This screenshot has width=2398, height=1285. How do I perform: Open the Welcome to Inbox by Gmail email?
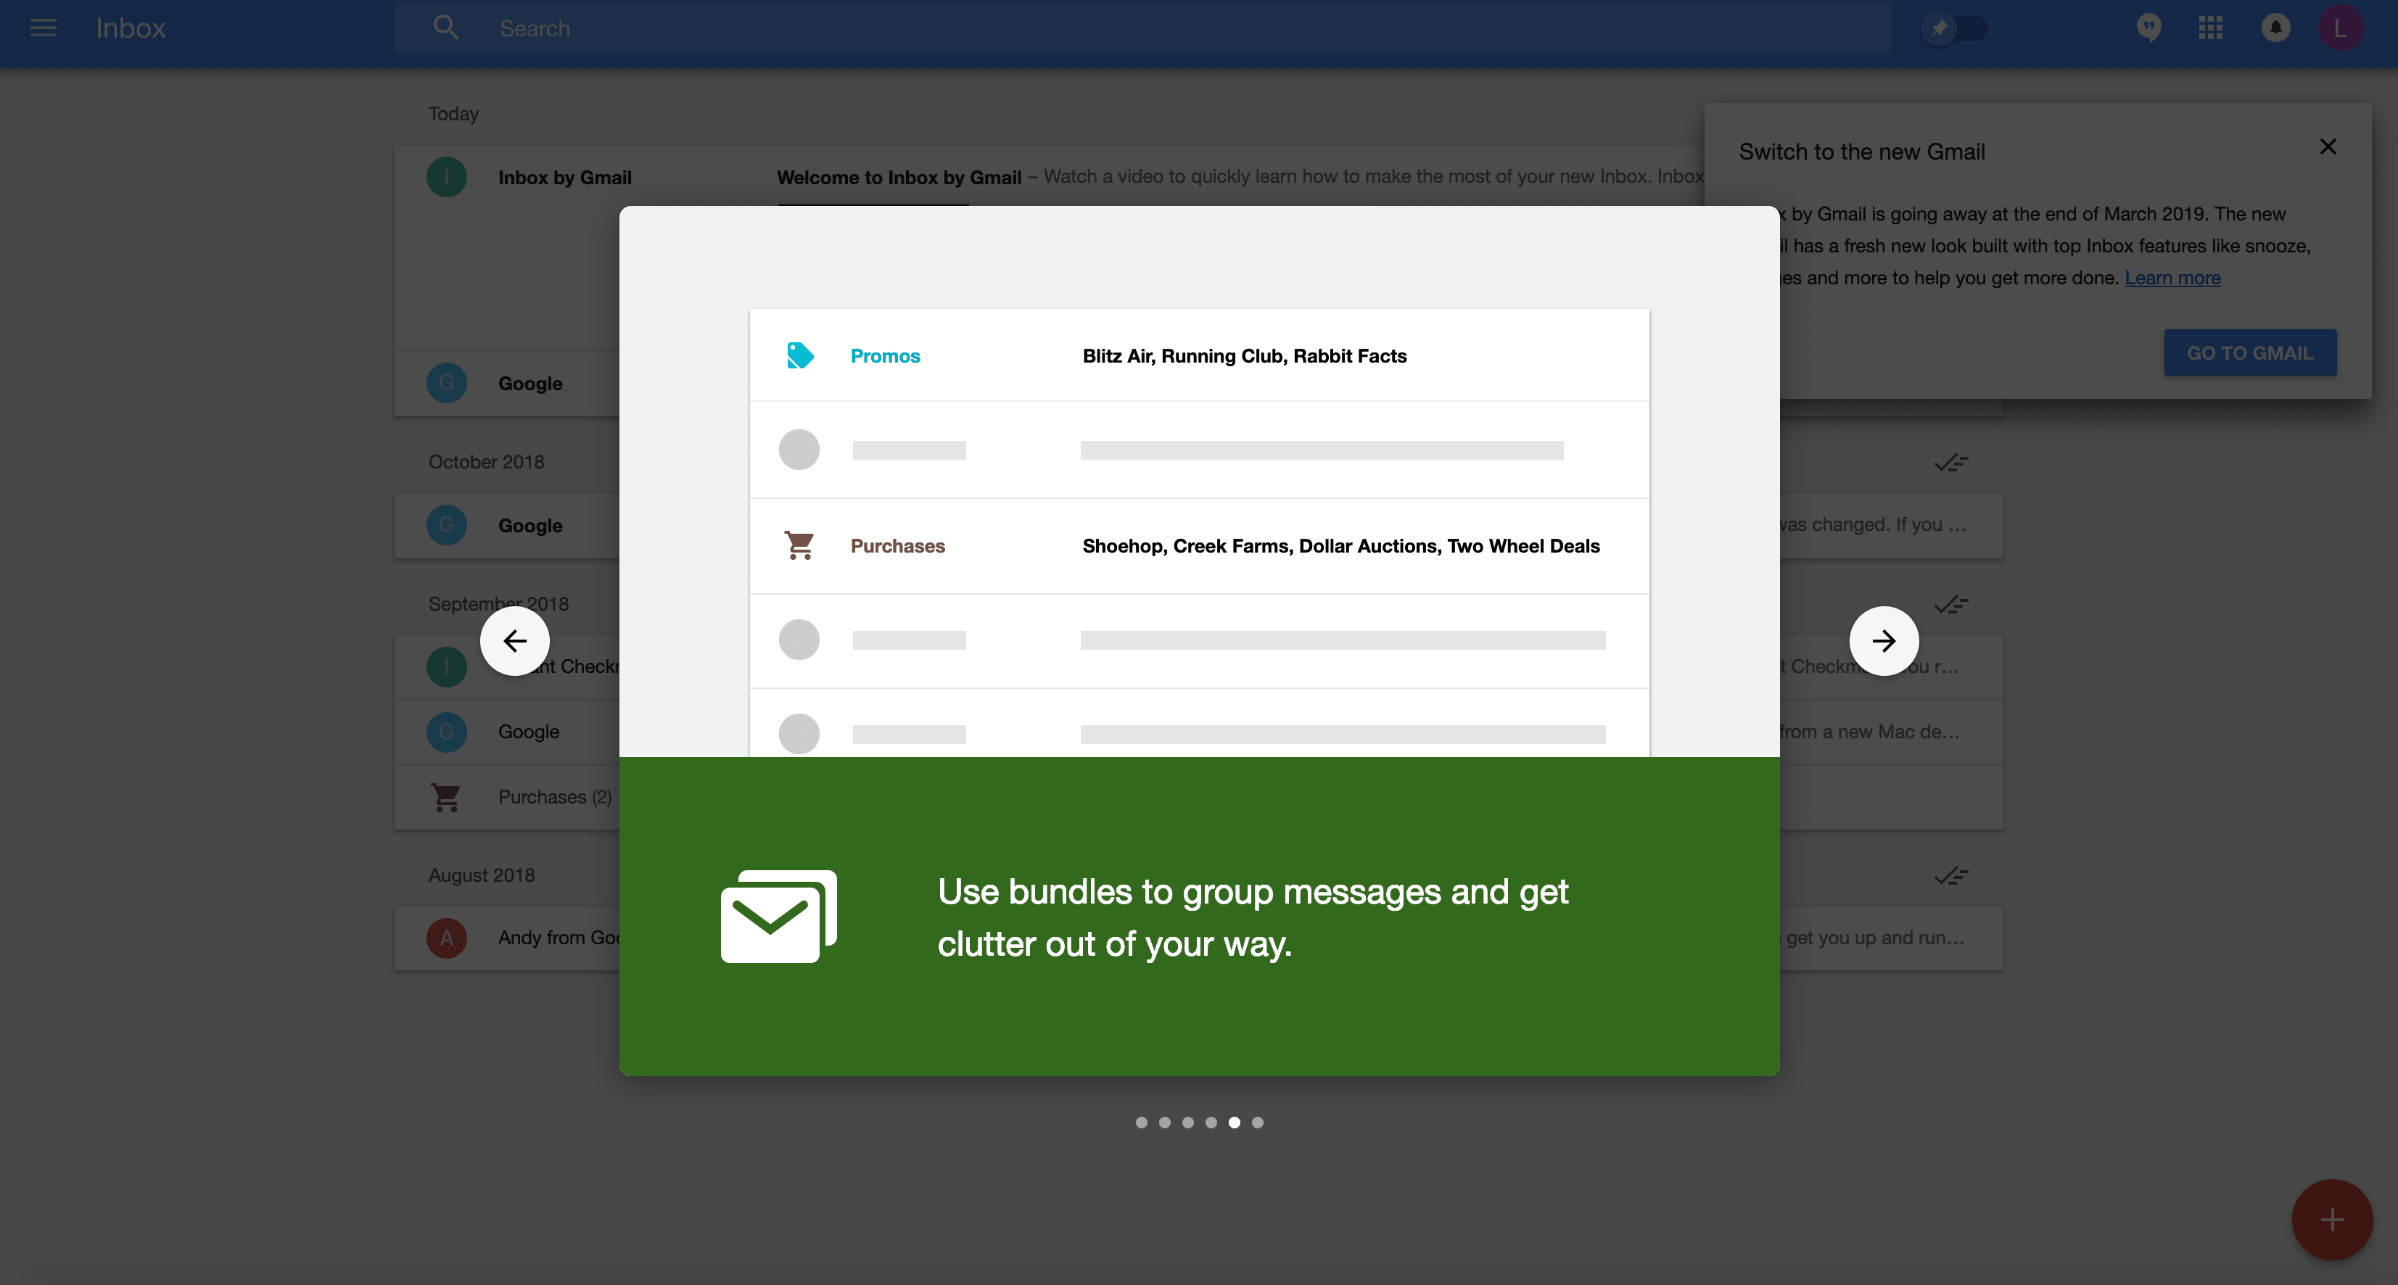(898, 178)
